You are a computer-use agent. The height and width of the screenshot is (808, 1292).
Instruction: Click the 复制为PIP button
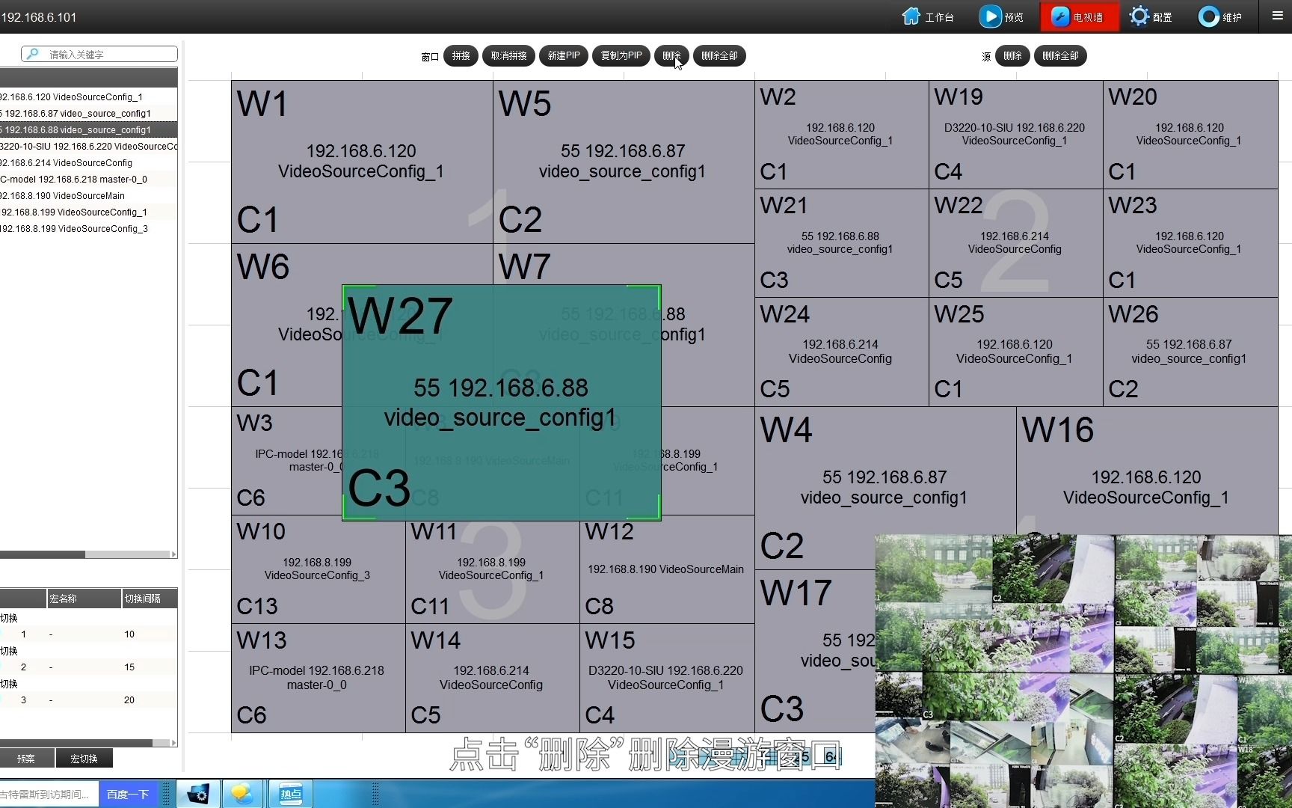(621, 55)
